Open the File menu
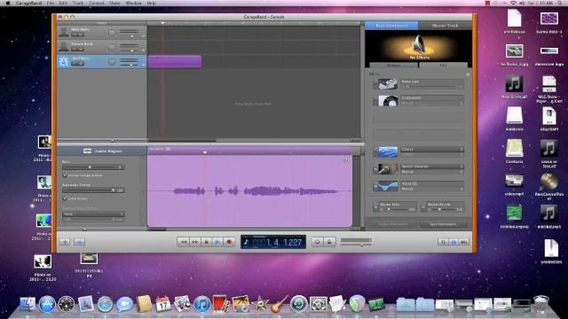Viewport: 568px width, 319px height. click(x=51, y=3)
